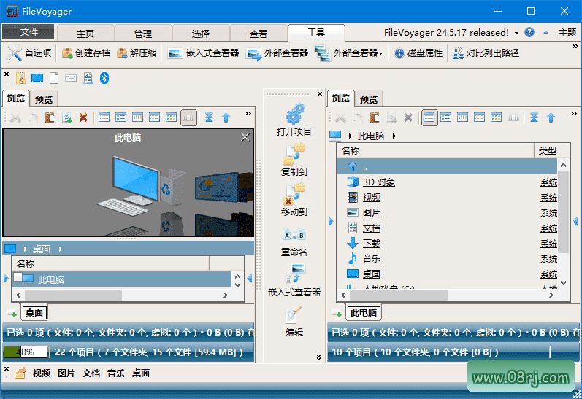This screenshot has width=582, height=399.
Task: Switch to 预览 tab in right pane
Action: click(369, 99)
